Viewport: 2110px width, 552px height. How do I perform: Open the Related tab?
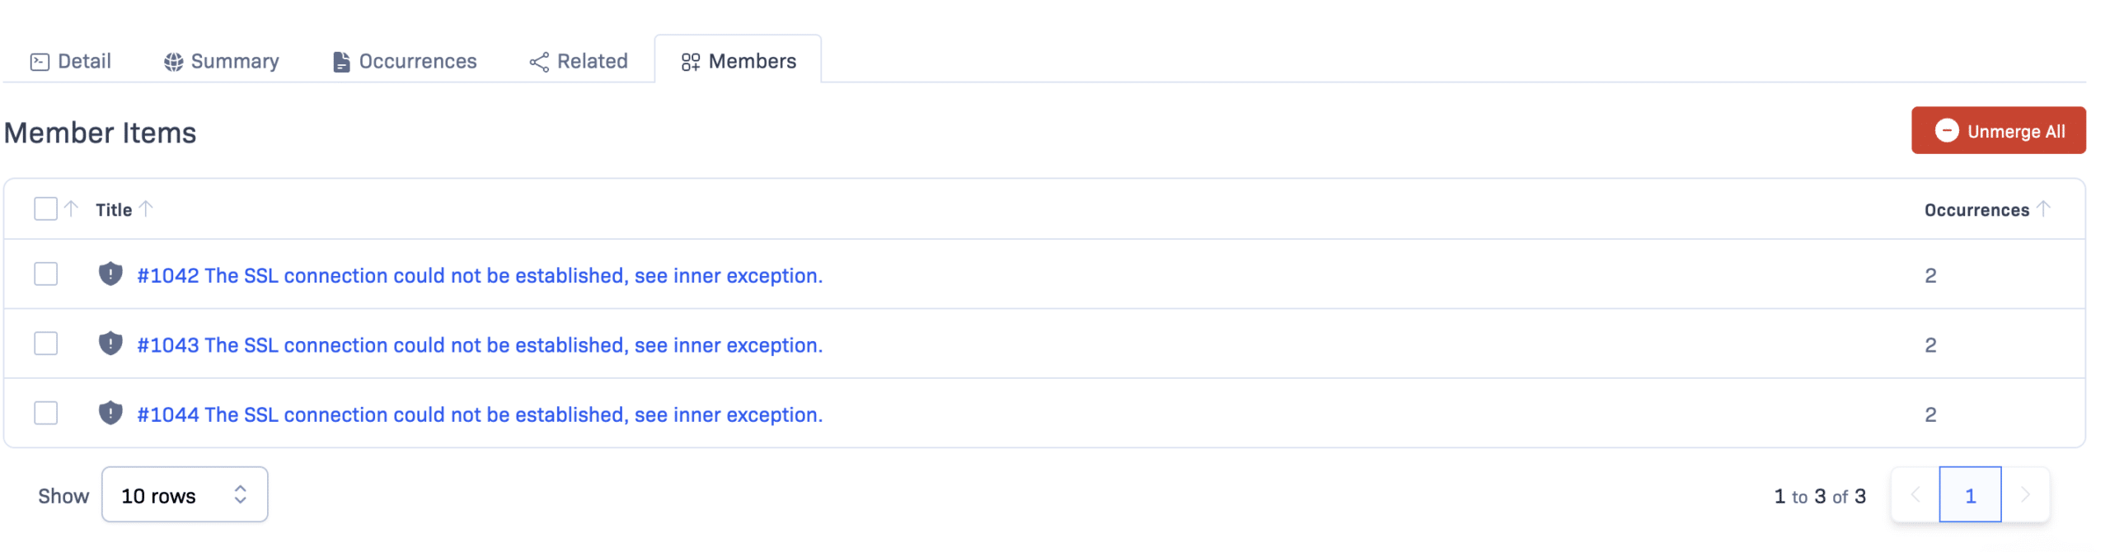coord(579,62)
